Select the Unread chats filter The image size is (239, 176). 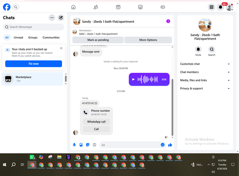pyautogui.click(x=18, y=38)
